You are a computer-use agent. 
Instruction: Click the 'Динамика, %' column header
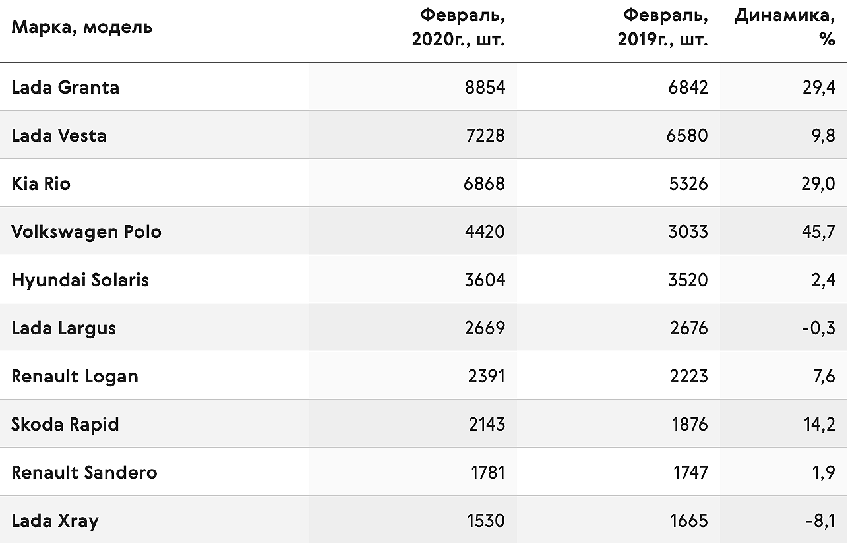pyautogui.click(x=785, y=27)
